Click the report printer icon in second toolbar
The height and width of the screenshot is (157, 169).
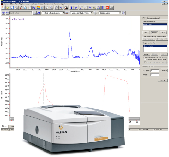coord(95,13)
